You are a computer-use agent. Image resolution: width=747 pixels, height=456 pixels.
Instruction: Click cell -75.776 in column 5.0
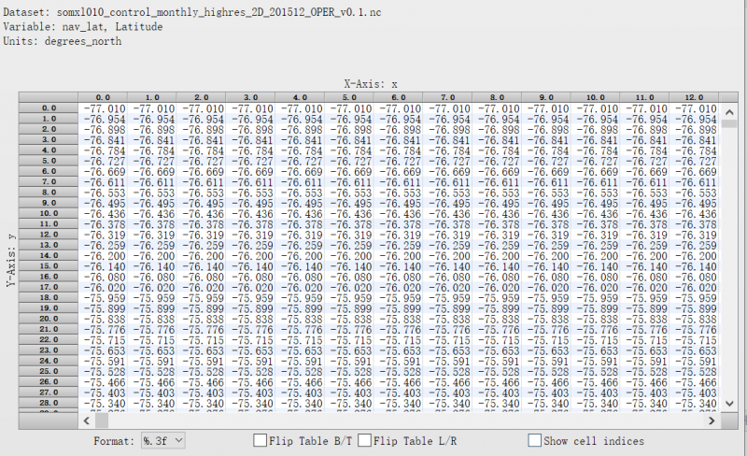[x=349, y=329]
